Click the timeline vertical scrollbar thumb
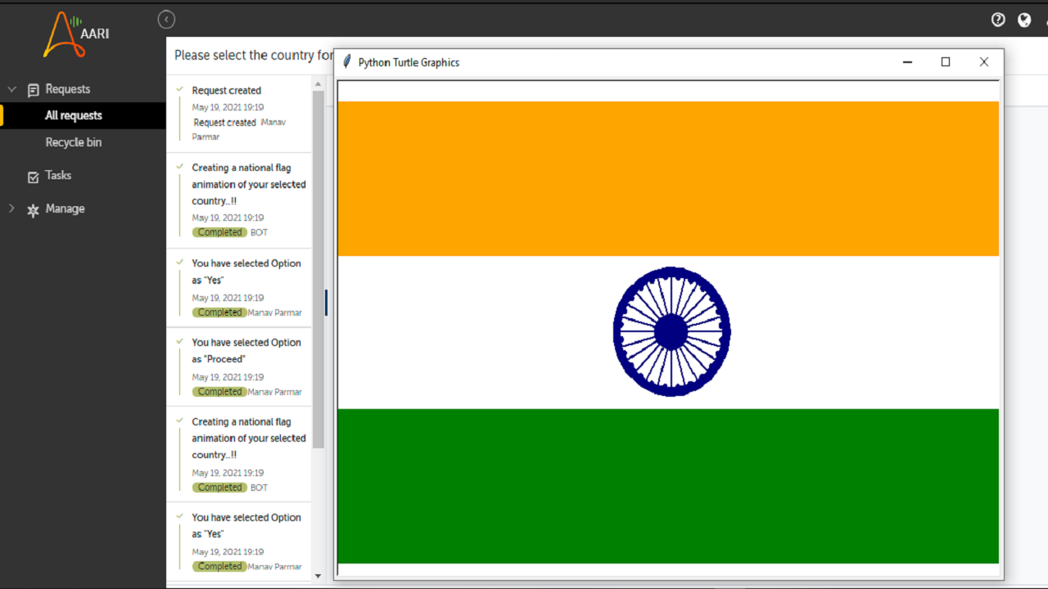This screenshot has height=589, width=1048. 318,269
